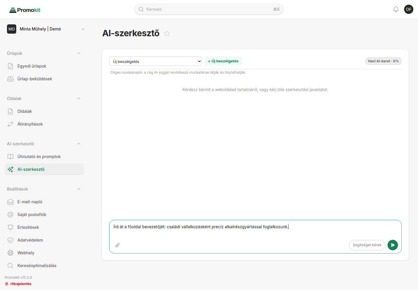This screenshot has height=290, width=418.
Task: Open the Minta Műhely workspace switcher
Action: [x=46, y=29]
